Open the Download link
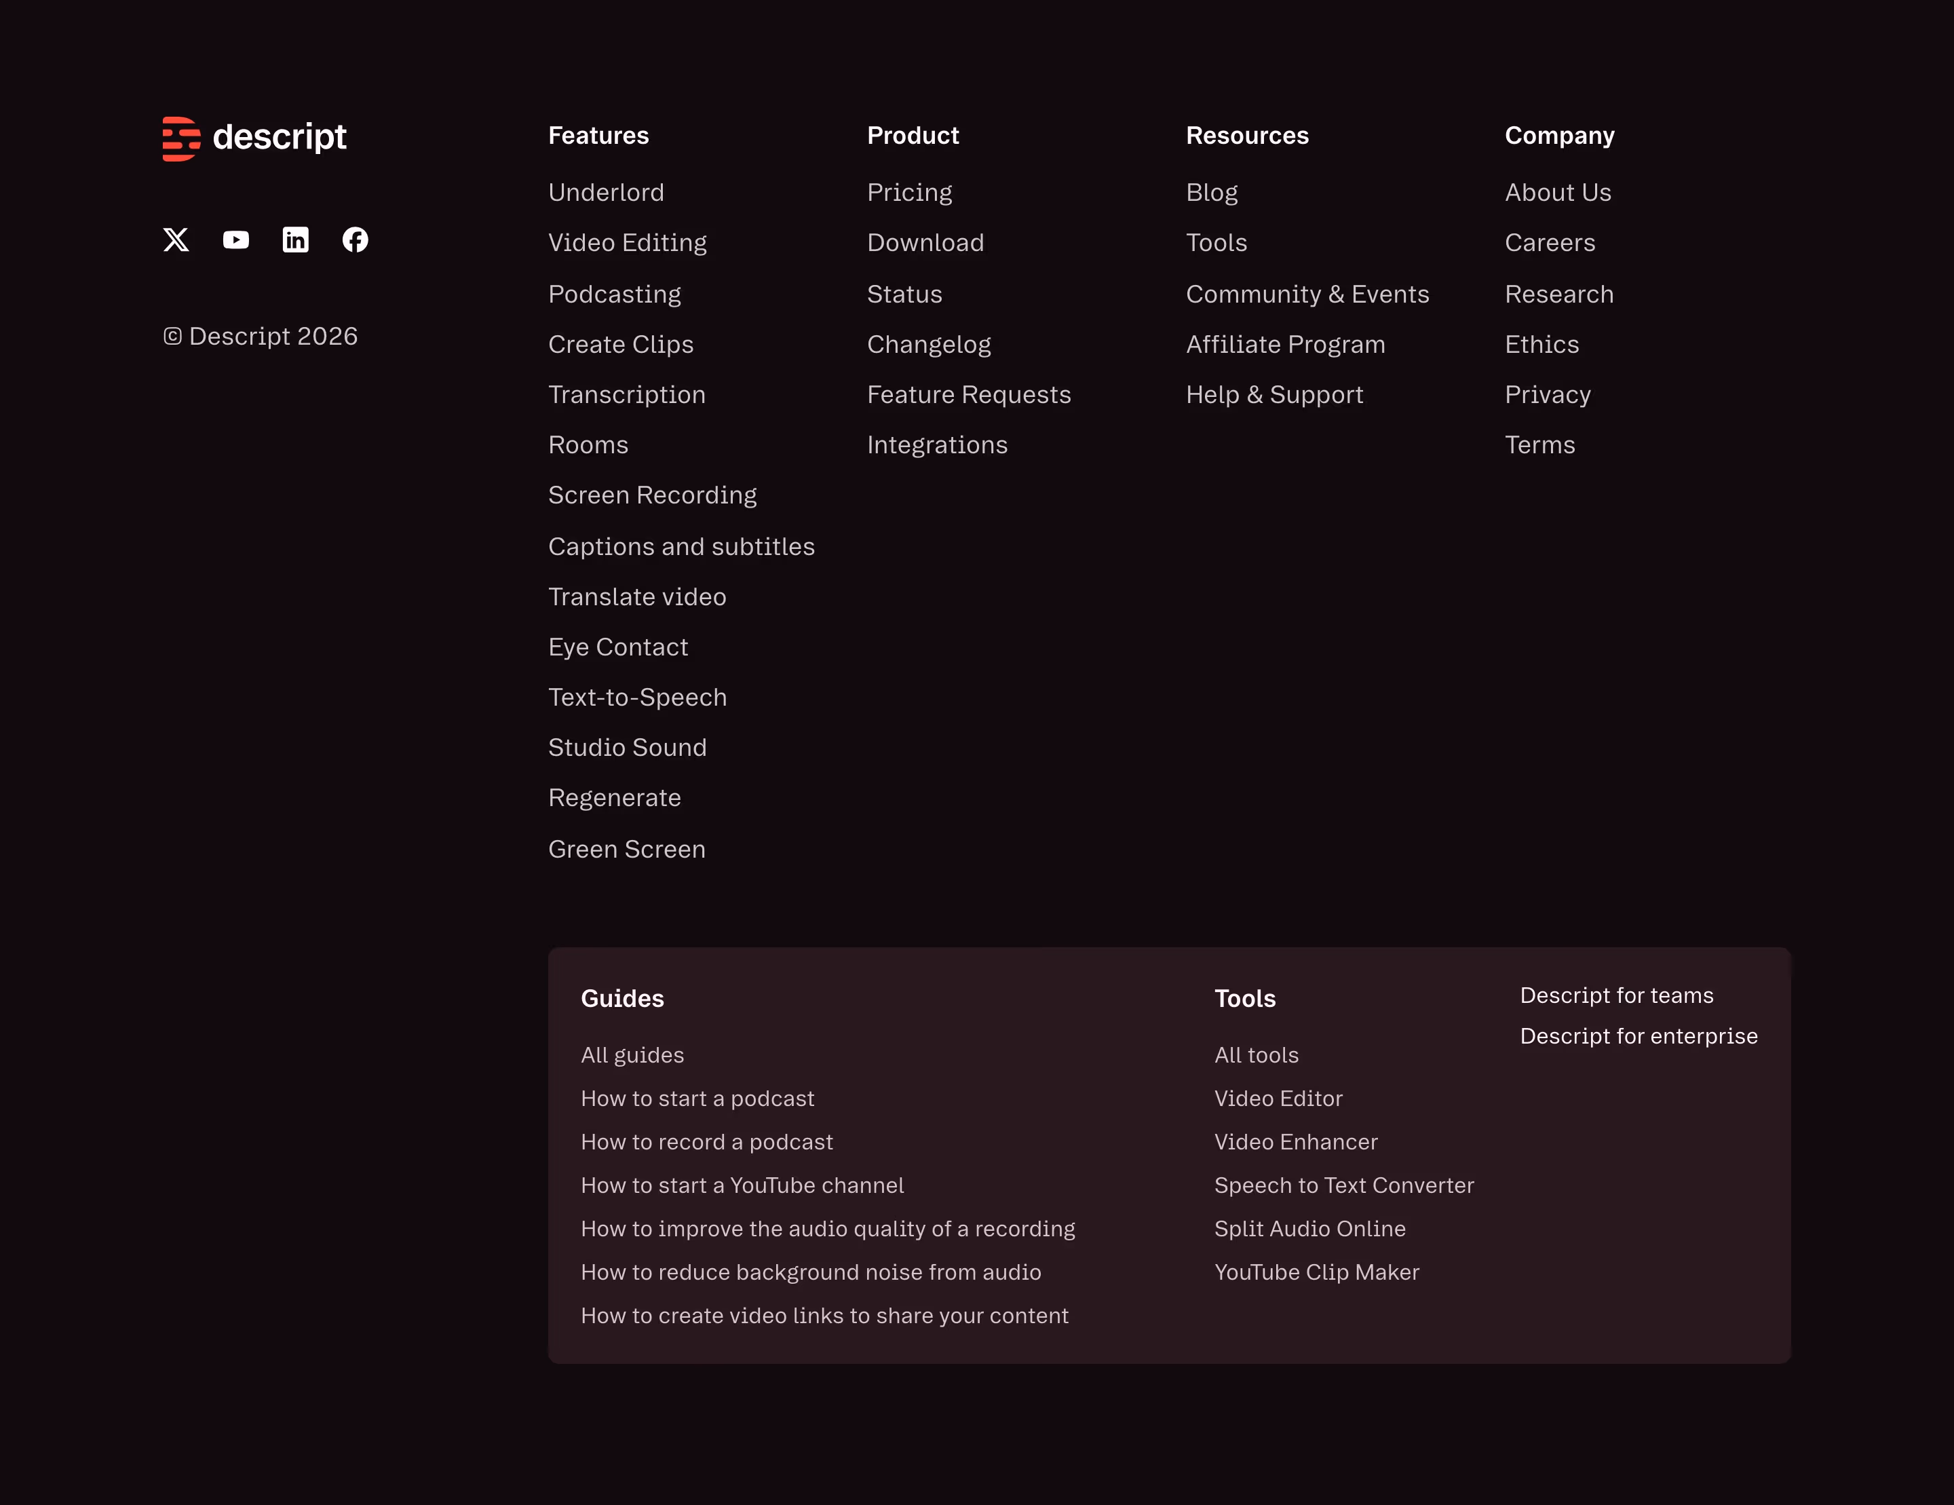1954x1505 pixels. pos(926,242)
